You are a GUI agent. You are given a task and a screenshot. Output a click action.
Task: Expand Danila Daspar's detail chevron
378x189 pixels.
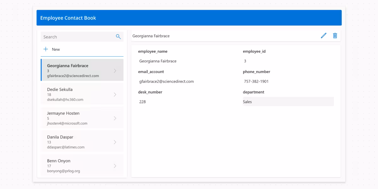tap(115, 141)
